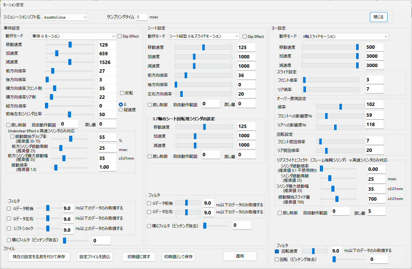
Task: Click the 車体設定 移動速度 slider handle
Action: tap(70, 45)
